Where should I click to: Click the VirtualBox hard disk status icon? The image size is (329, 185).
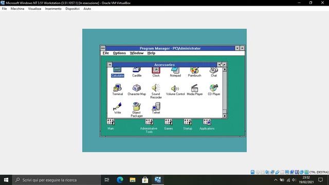(252, 172)
